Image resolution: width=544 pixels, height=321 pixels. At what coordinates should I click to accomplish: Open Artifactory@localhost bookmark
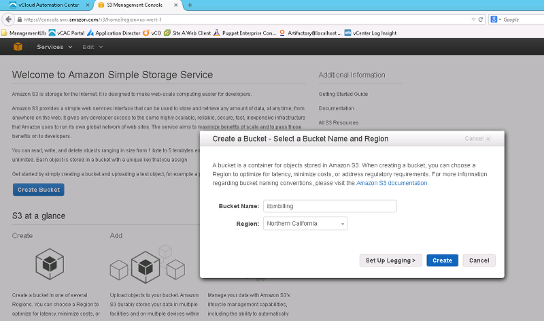pos(311,33)
